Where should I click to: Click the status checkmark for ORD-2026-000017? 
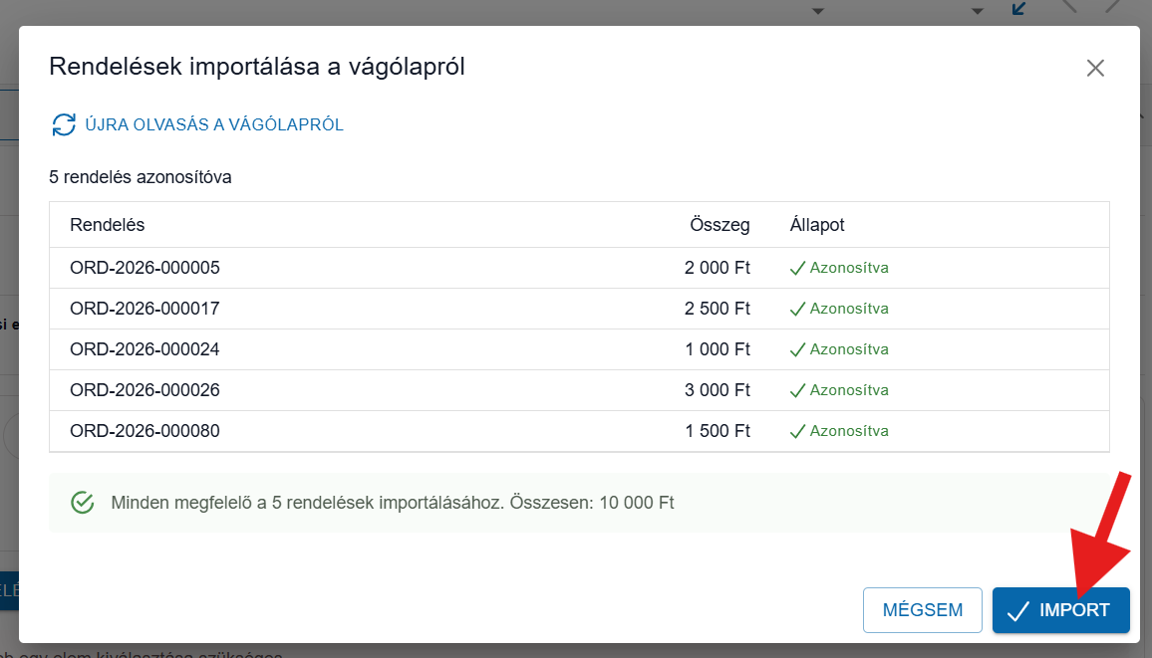pos(797,309)
